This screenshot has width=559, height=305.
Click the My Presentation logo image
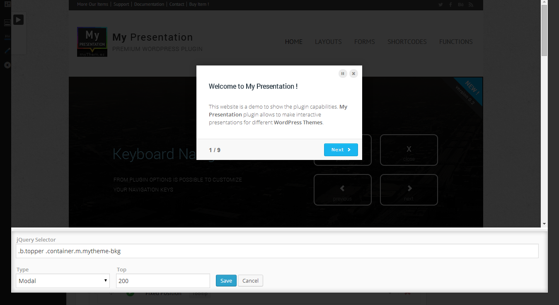[92, 42]
